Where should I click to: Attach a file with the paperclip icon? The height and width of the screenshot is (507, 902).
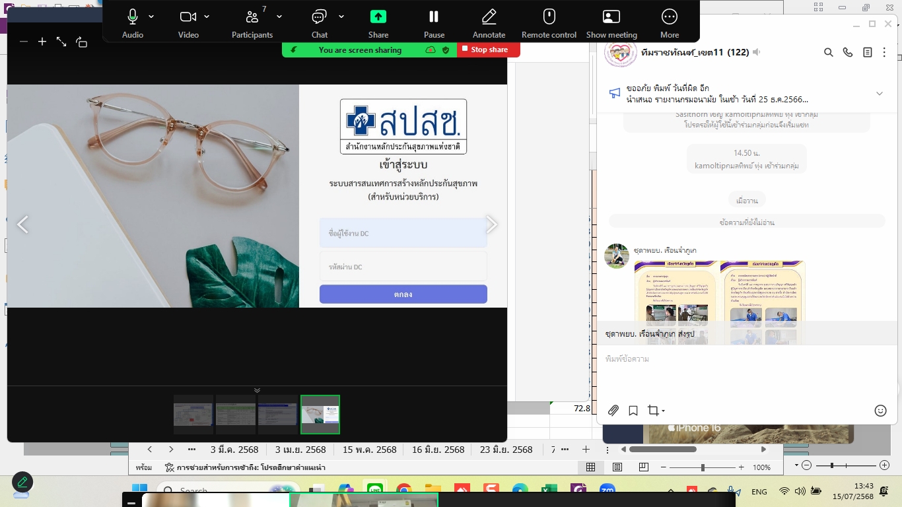pos(613,411)
